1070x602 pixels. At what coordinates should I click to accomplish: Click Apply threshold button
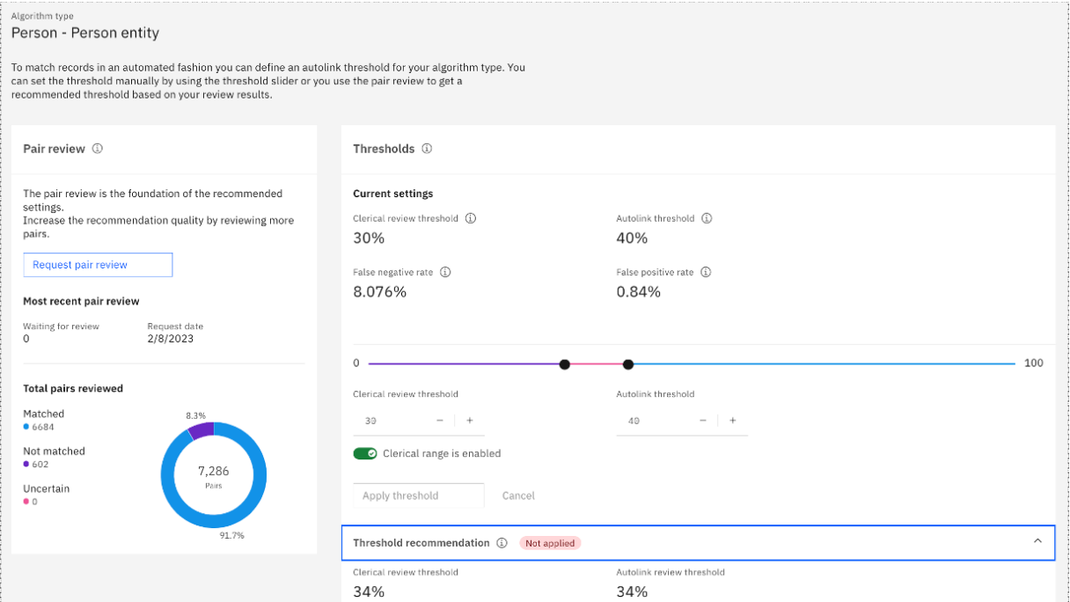[x=419, y=496]
